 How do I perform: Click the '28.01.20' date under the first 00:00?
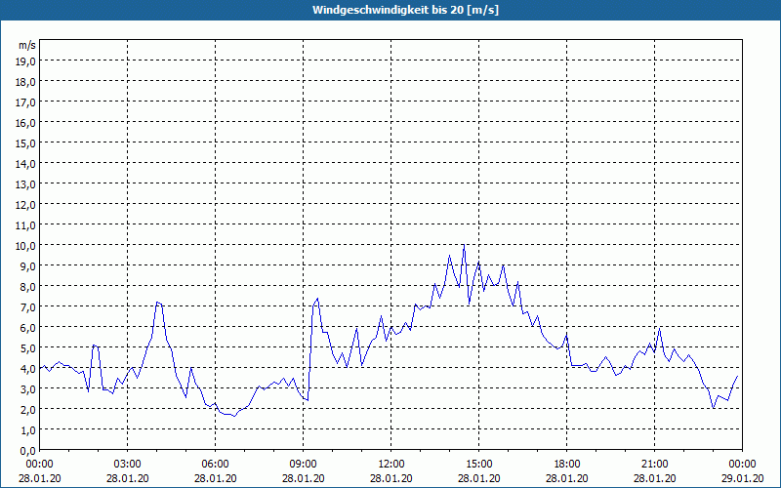[x=40, y=478]
